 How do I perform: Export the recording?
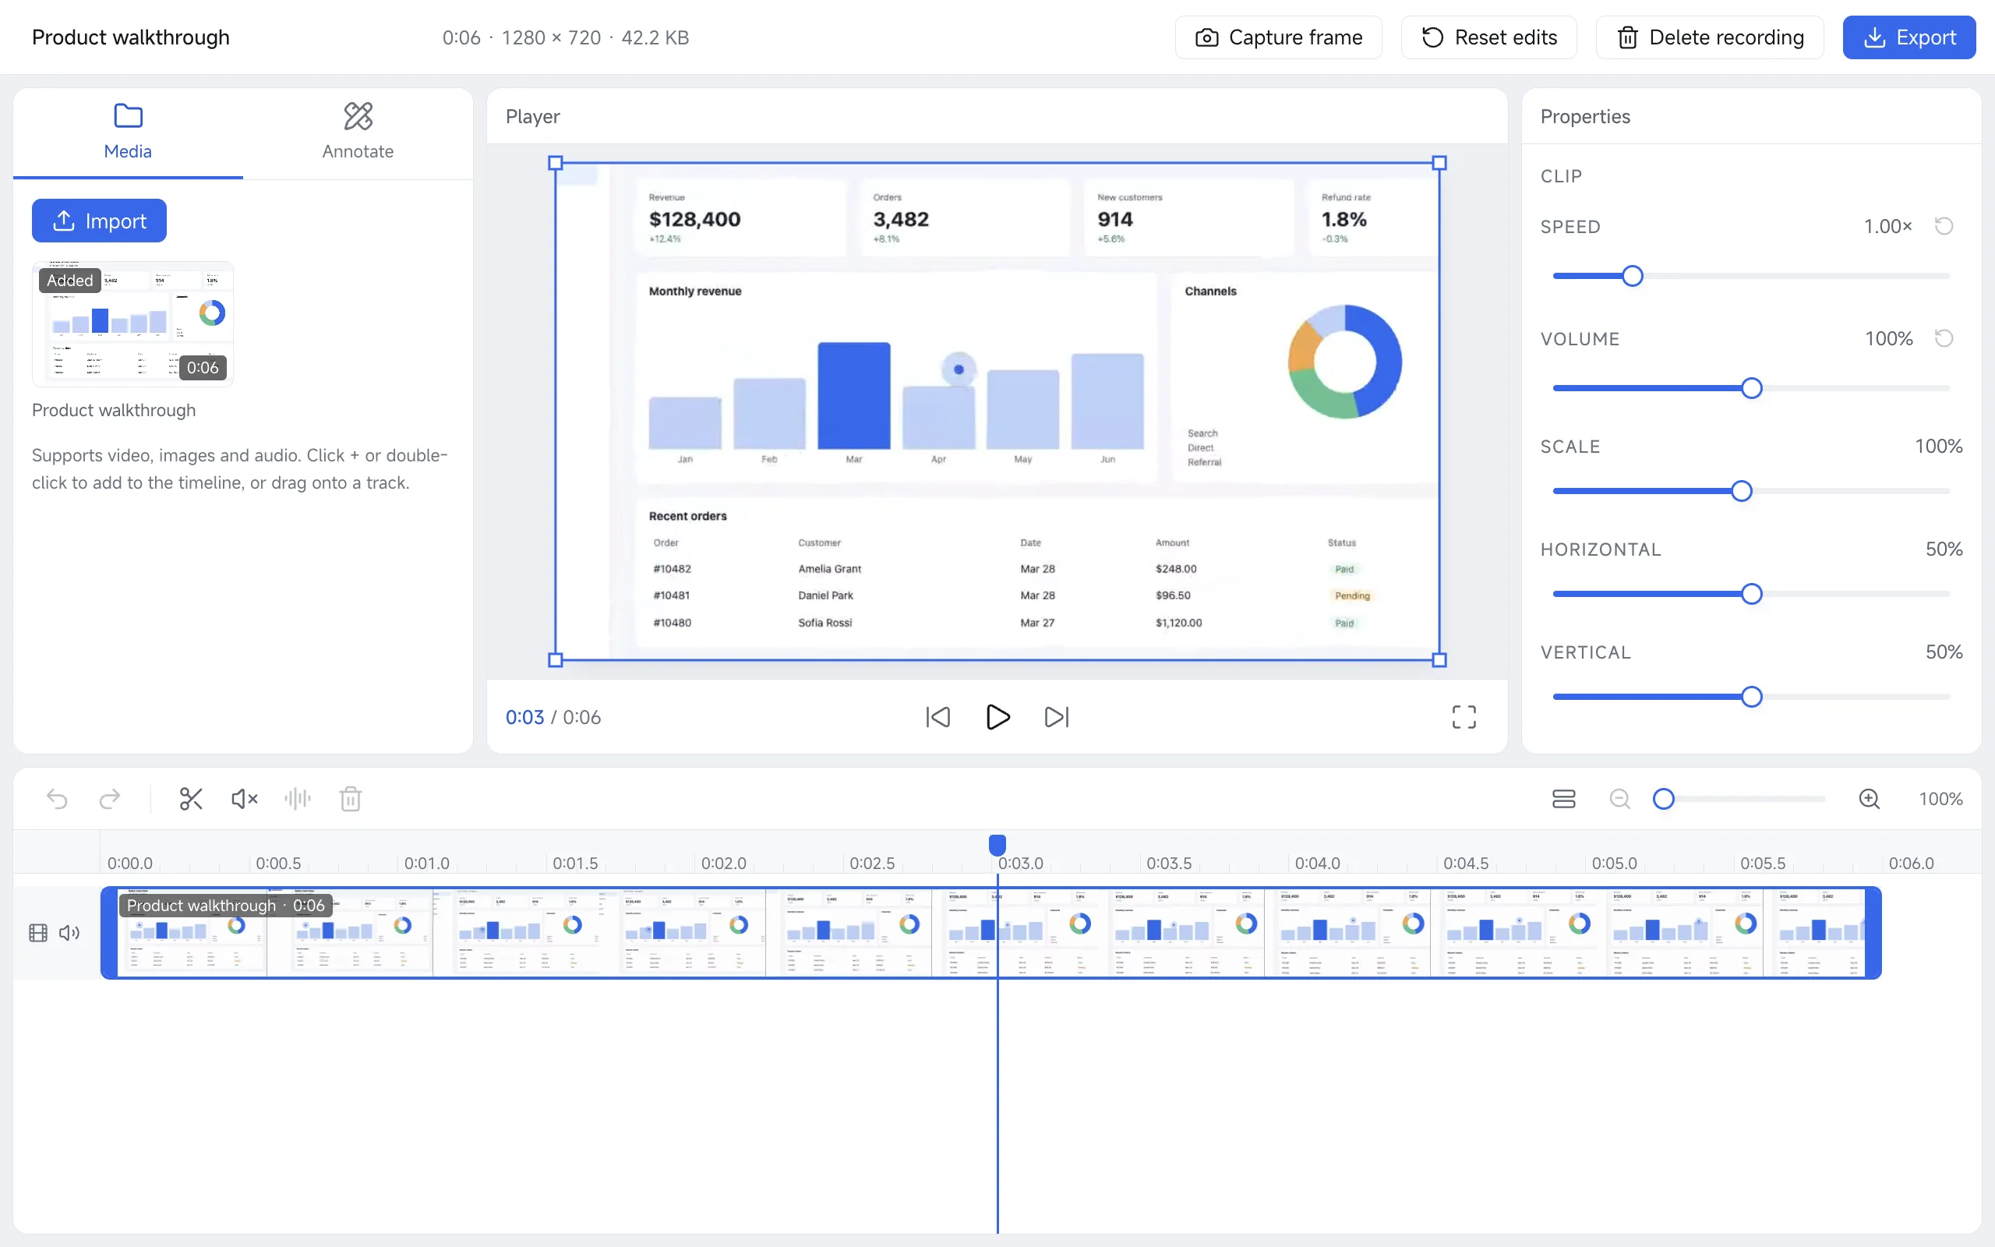click(x=1909, y=37)
